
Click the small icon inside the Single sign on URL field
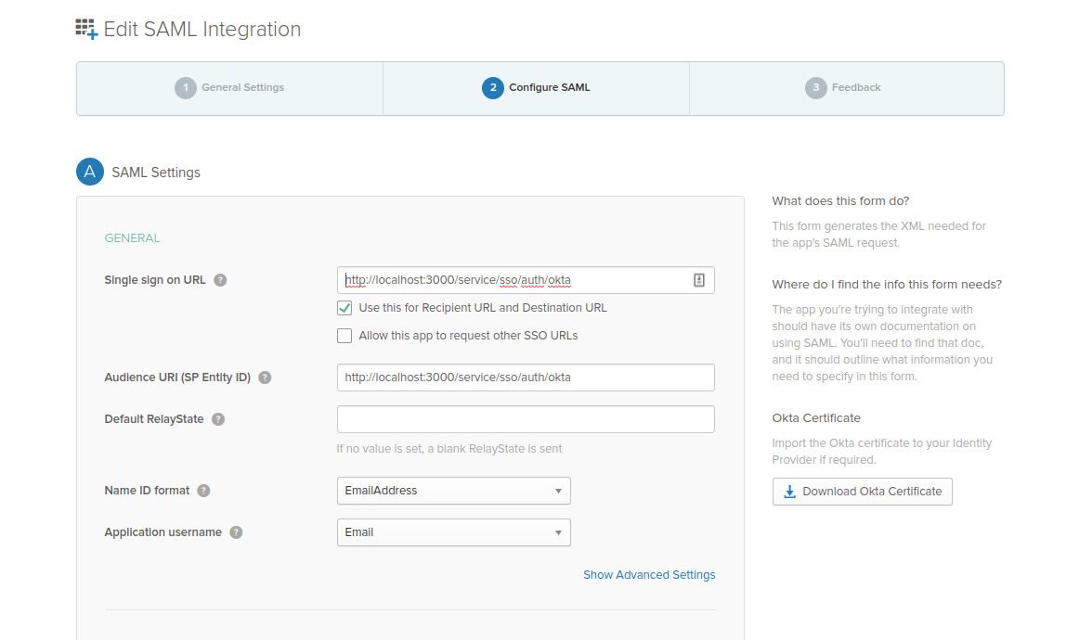699,279
